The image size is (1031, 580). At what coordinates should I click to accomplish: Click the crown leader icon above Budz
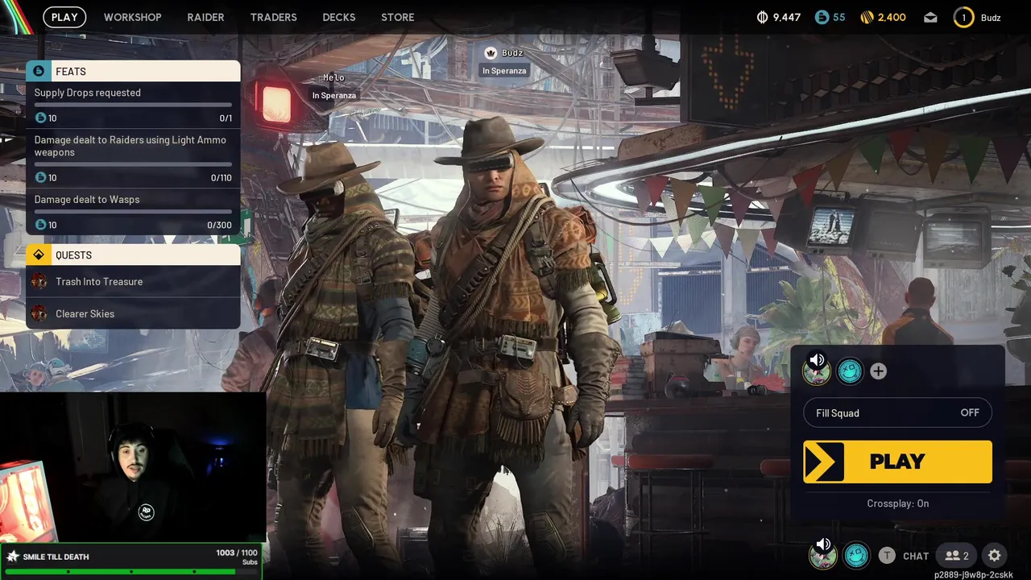point(491,52)
